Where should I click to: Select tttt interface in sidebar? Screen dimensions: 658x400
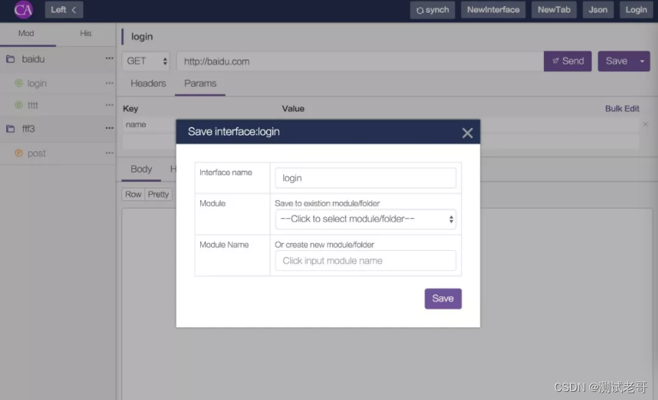pos(33,105)
